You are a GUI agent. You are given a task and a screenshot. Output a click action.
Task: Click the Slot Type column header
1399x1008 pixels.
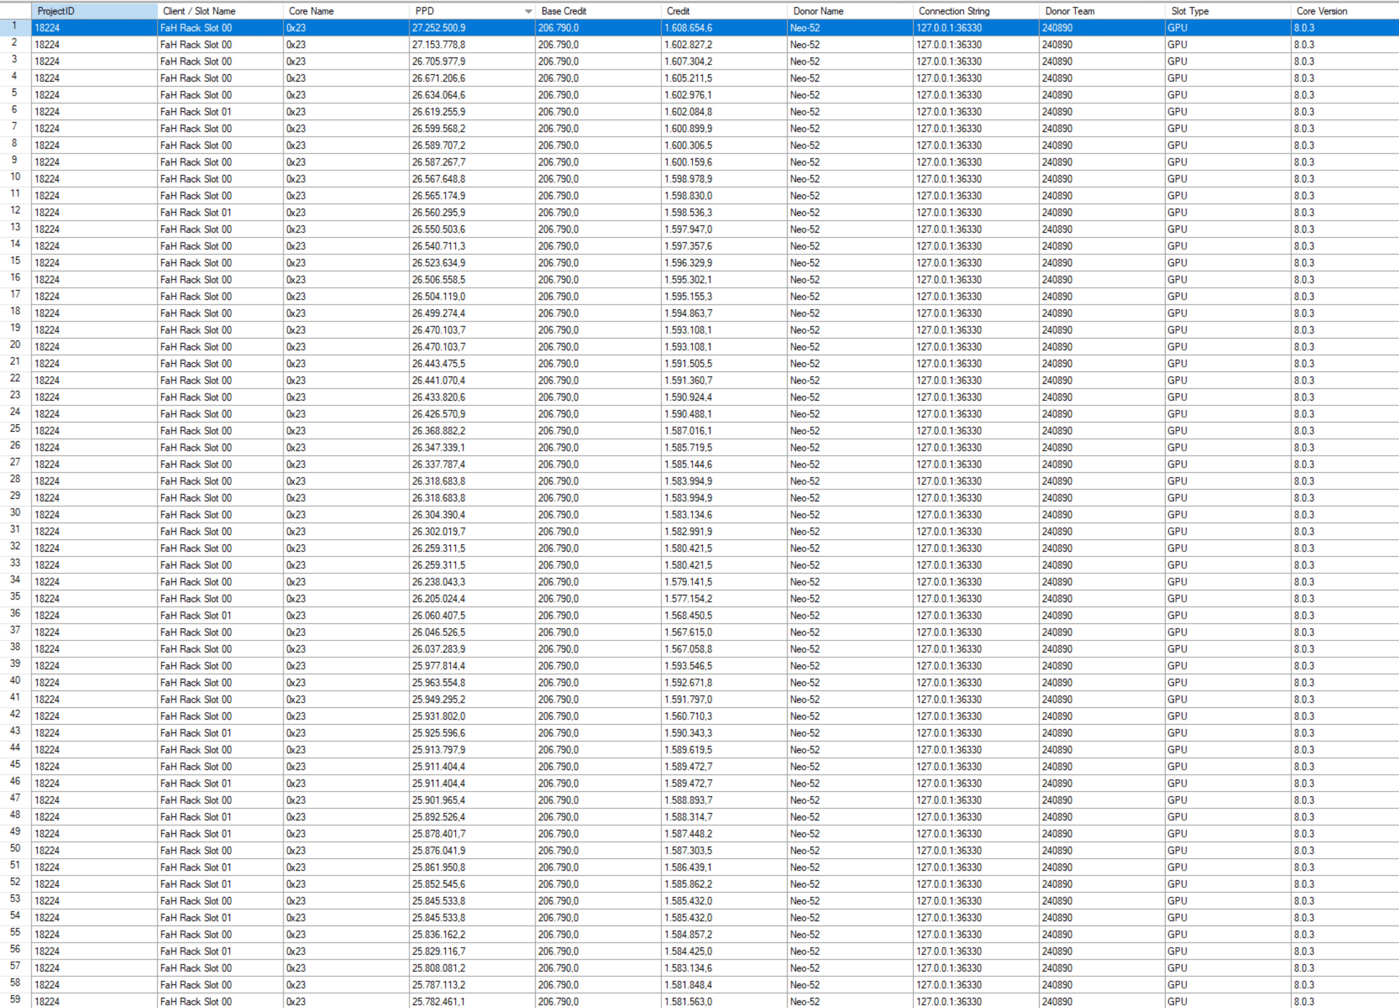click(1190, 11)
